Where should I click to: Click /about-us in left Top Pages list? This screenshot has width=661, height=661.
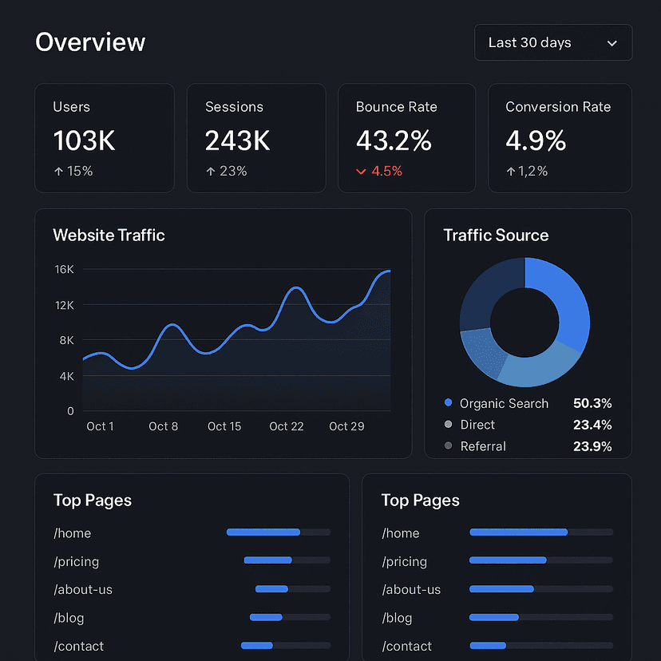pos(83,589)
